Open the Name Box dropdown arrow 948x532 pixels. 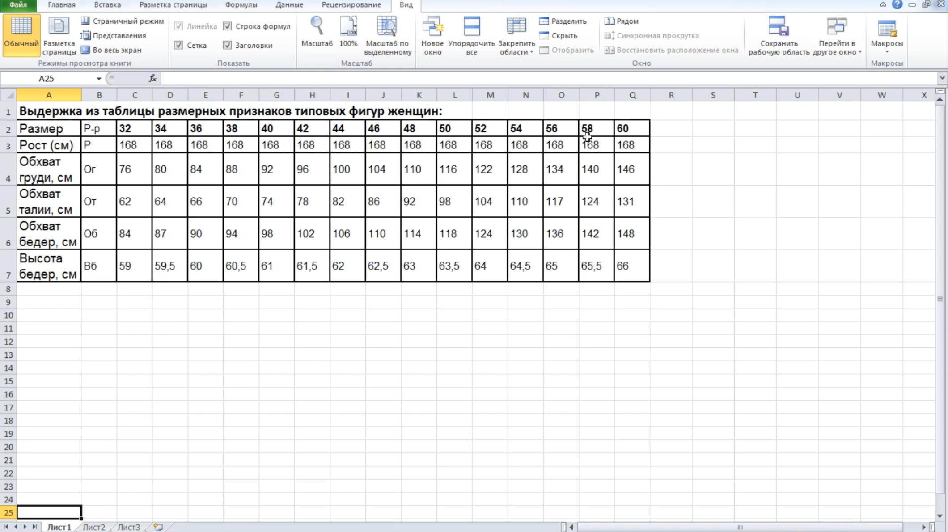(98, 79)
